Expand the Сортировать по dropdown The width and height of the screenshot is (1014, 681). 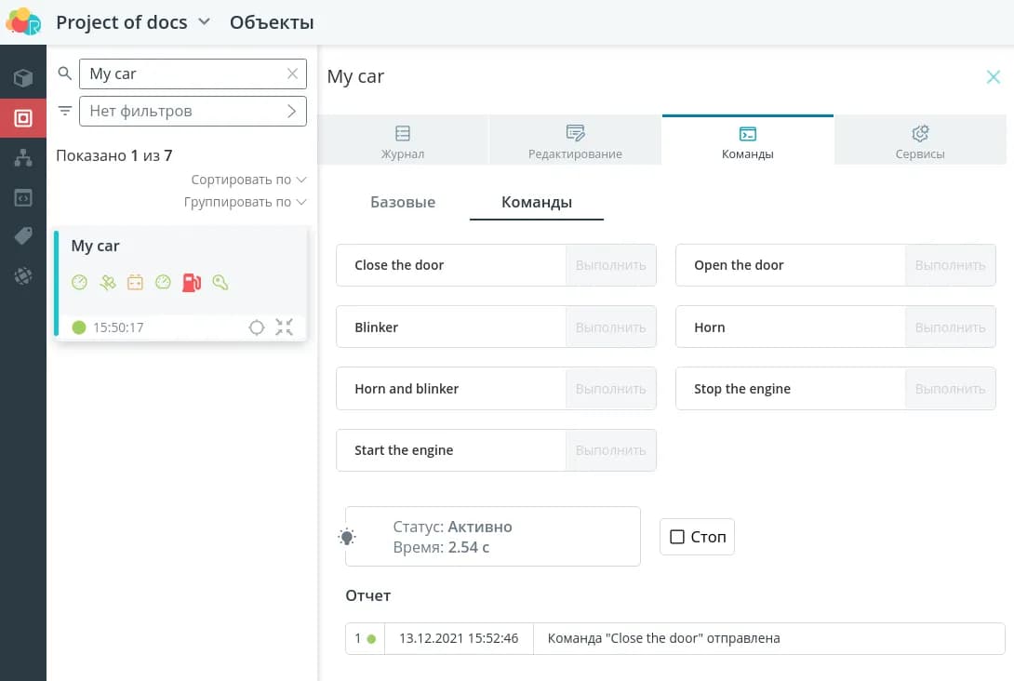pyautogui.click(x=248, y=180)
